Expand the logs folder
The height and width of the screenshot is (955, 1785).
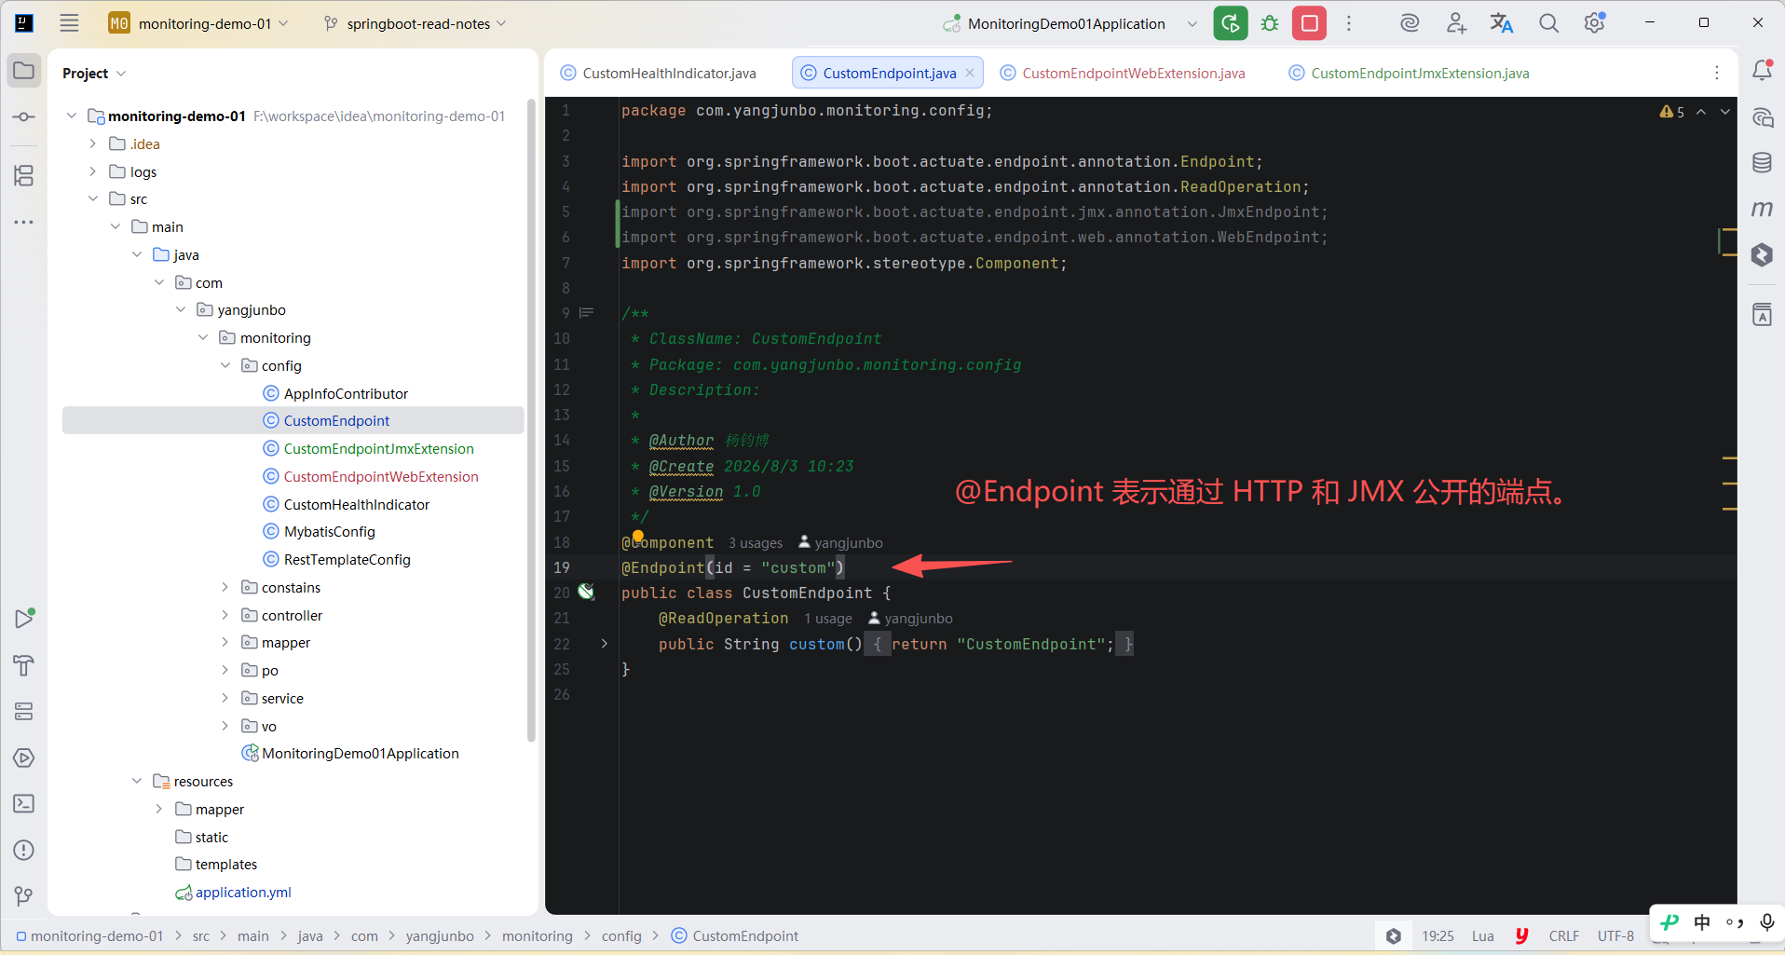[x=92, y=171]
